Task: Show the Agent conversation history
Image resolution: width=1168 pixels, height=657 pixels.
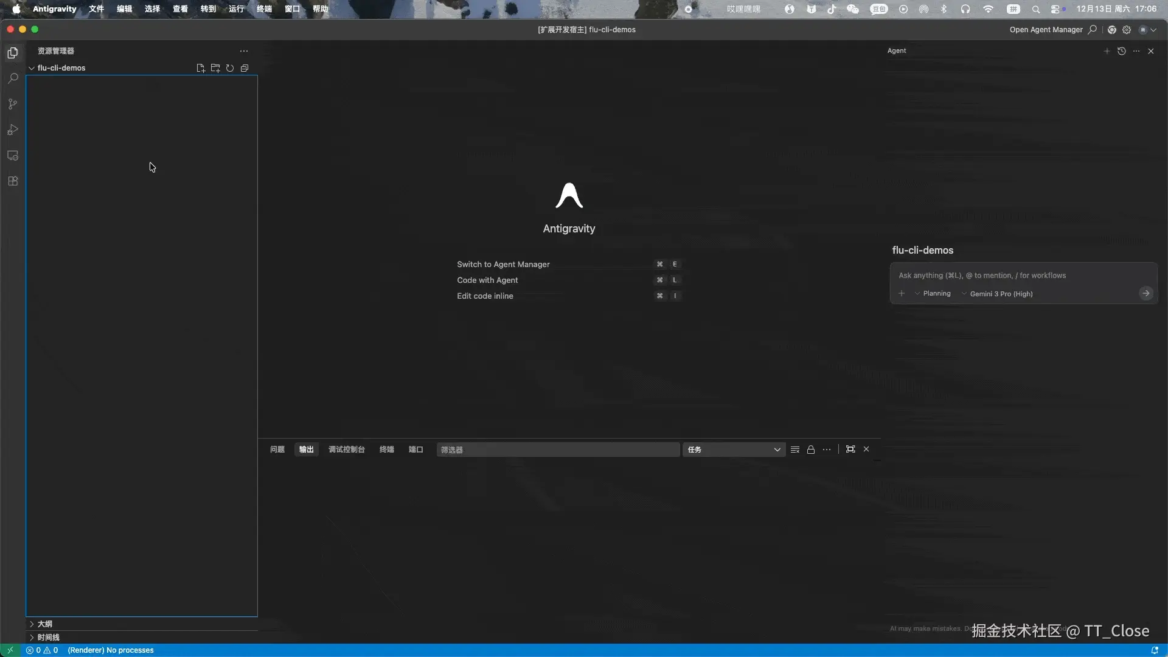Action: coord(1122,51)
